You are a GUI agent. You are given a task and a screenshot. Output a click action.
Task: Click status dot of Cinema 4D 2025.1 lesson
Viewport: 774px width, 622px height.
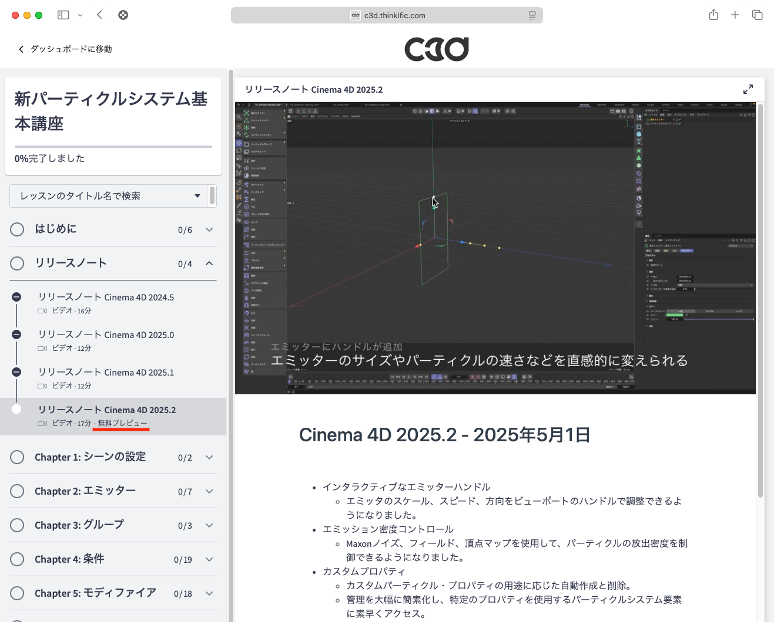click(16, 372)
